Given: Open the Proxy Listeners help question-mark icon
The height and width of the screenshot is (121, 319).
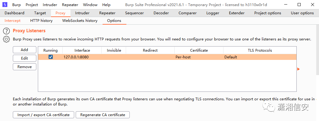Looking at the screenshot, I should click(x=6, y=31).
